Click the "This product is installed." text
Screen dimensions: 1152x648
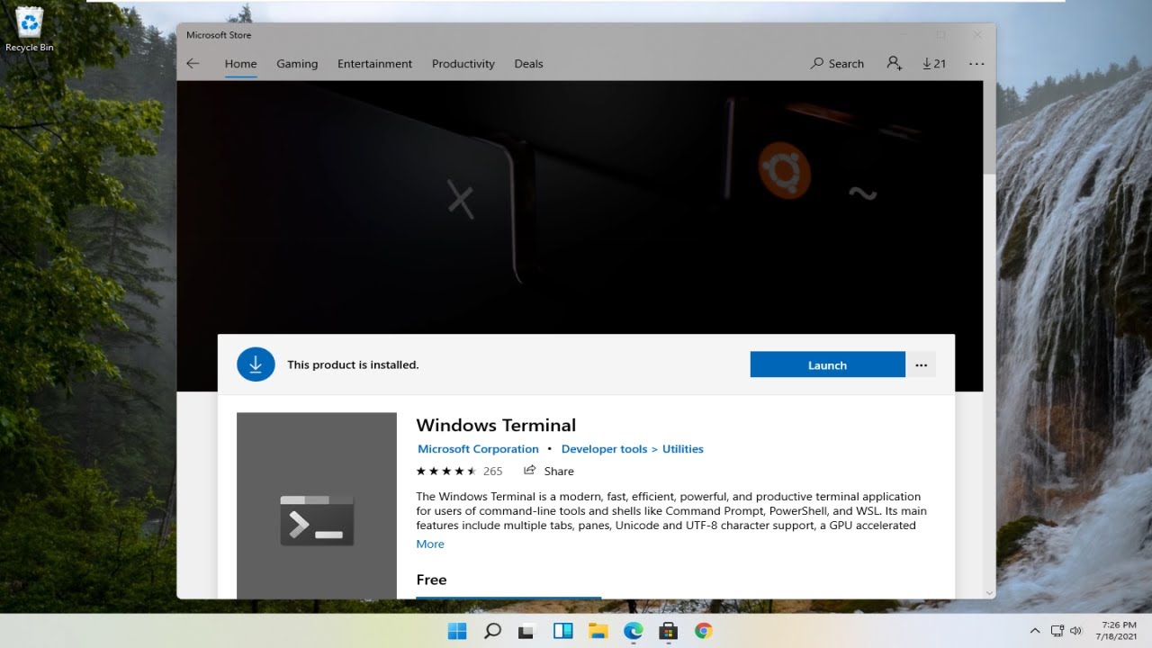(353, 364)
